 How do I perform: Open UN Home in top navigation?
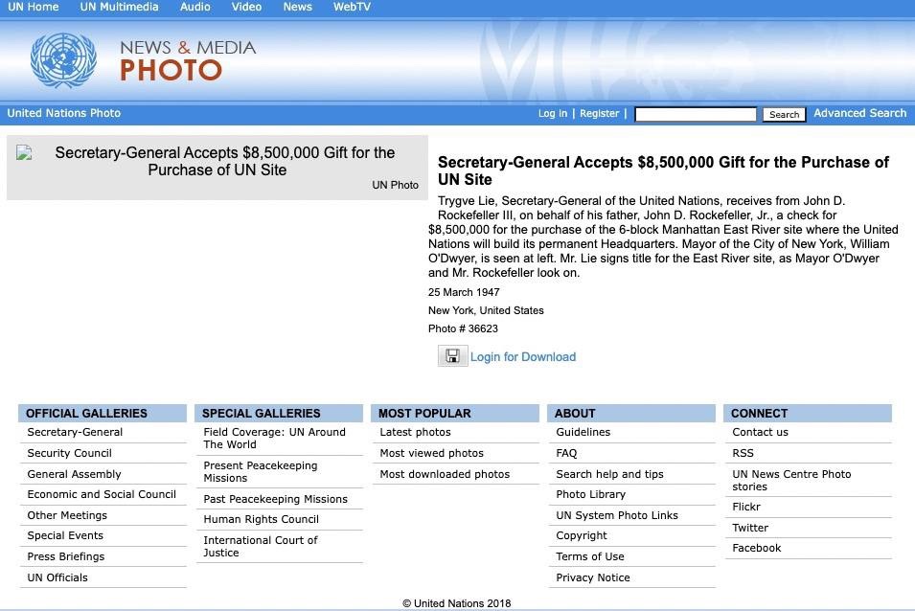(34, 7)
